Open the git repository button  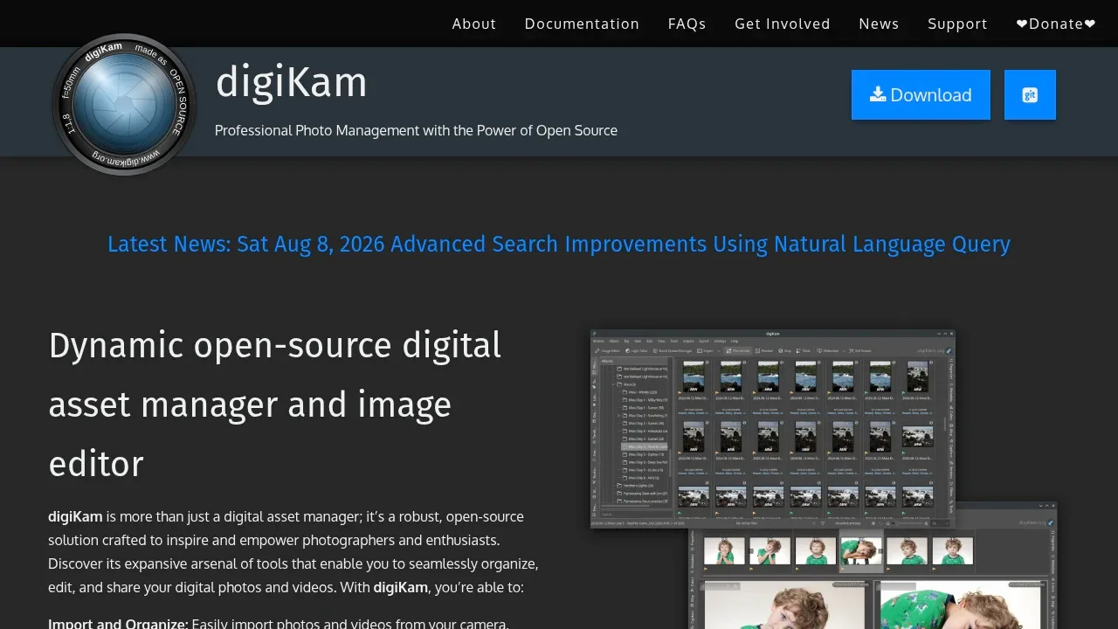tap(1030, 94)
